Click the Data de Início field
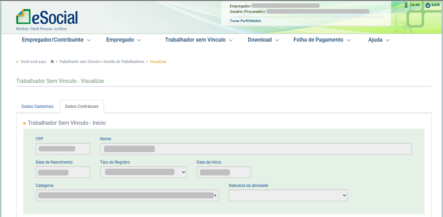The image size is (443, 217). click(x=224, y=172)
